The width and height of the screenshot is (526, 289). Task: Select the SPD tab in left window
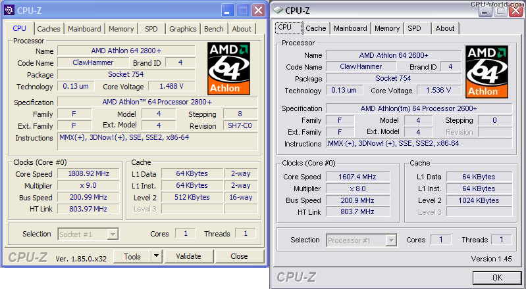tap(151, 29)
